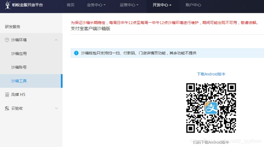This screenshot has height=147, width=264.
Task: Click the red sandbox maintenance notice text
Action: click(165, 23)
